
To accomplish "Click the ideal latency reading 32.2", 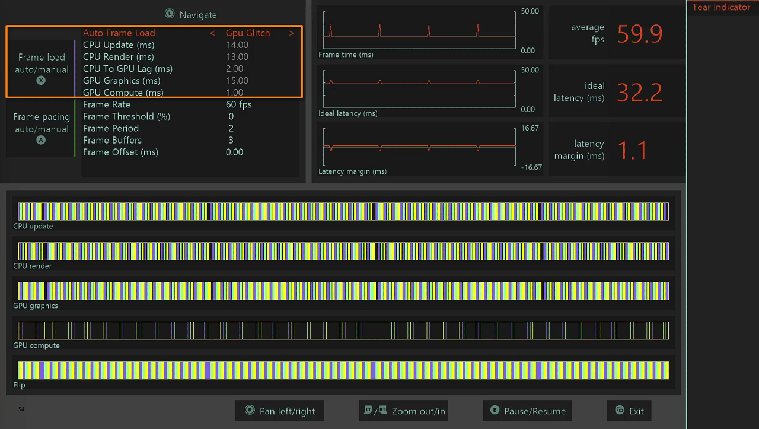I will point(640,93).
